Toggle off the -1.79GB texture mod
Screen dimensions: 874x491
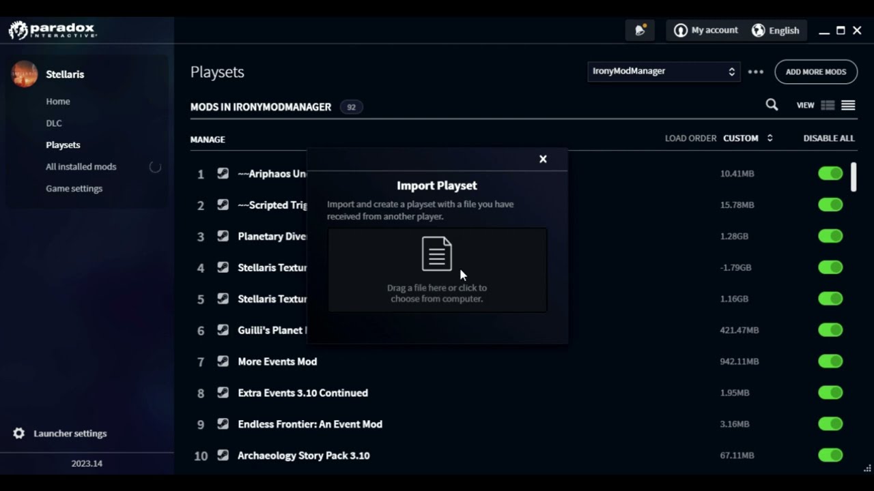pyautogui.click(x=830, y=267)
